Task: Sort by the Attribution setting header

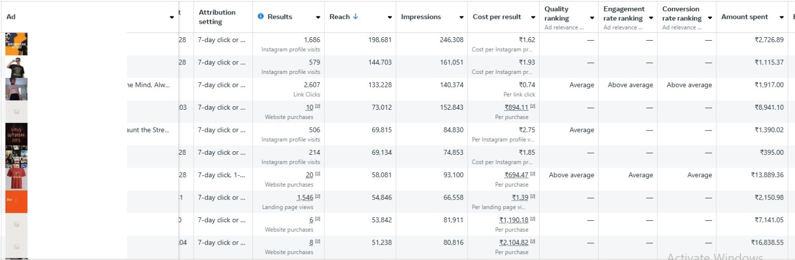Action: coord(217,17)
